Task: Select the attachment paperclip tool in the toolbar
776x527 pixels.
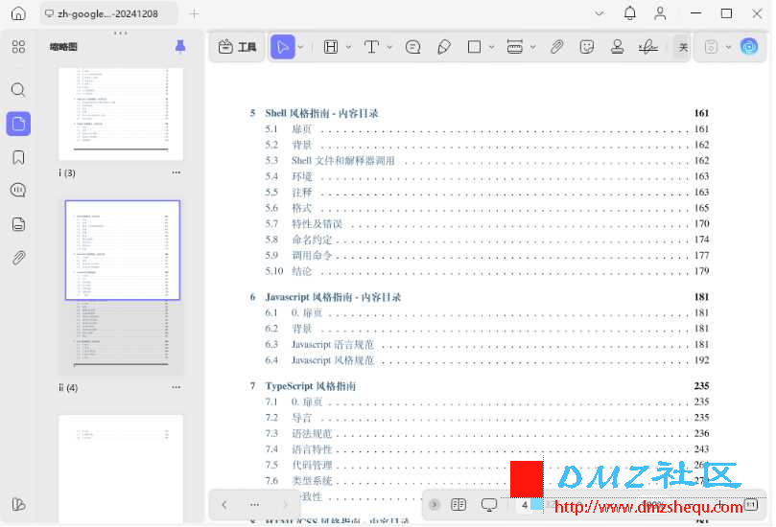Action: pyautogui.click(x=556, y=47)
